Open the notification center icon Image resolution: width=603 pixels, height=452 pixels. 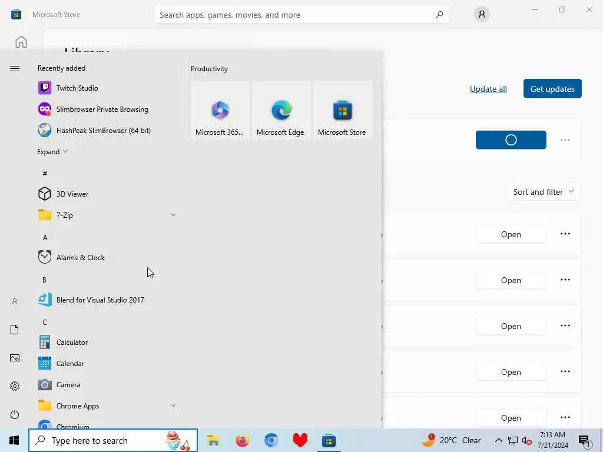584,440
